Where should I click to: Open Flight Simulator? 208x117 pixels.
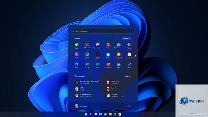pos(119,45)
